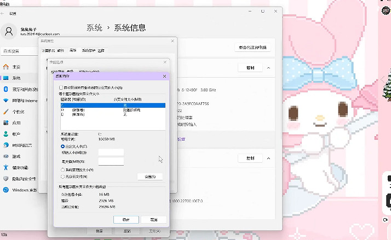Select the 自定义大小 radio button

[62, 147]
